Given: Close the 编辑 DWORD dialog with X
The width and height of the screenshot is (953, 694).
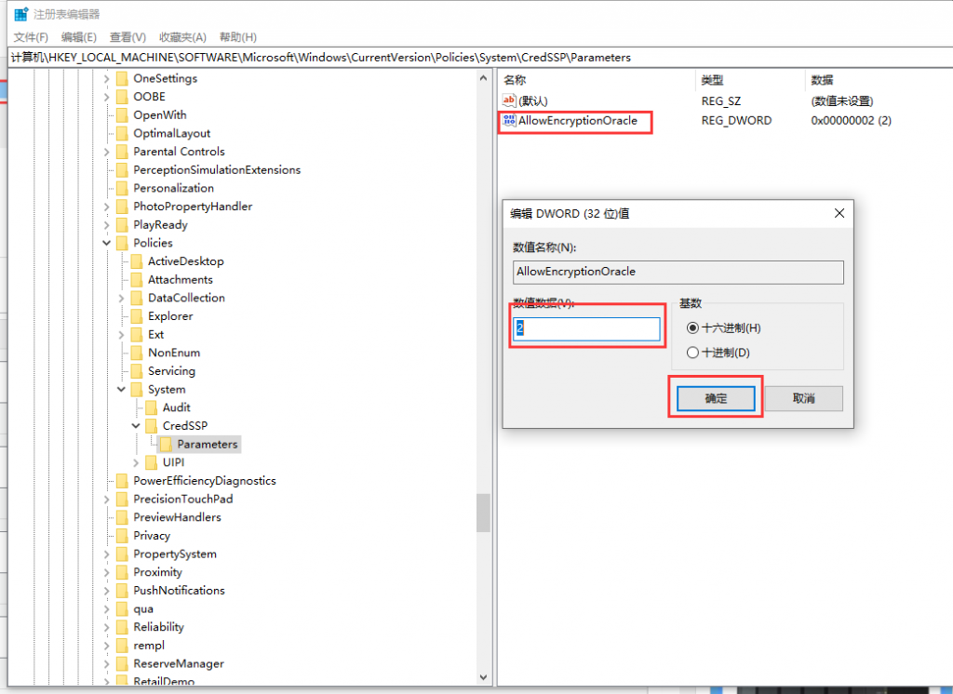Looking at the screenshot, I should [839, 213].
